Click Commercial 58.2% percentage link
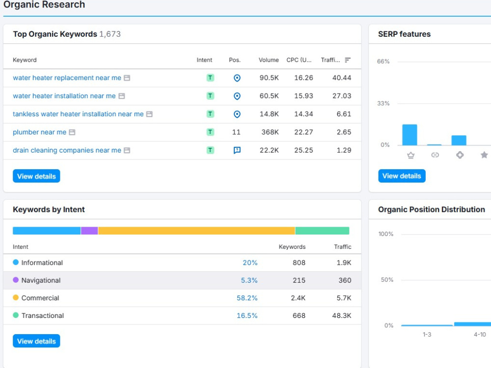This screenshot has height=368, width=491. click(x=247, y=298)
